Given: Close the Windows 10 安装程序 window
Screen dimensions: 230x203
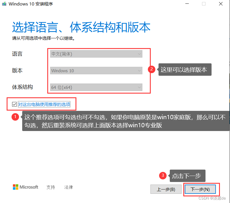Looking at the screenshot, I should tap(221, 4).
